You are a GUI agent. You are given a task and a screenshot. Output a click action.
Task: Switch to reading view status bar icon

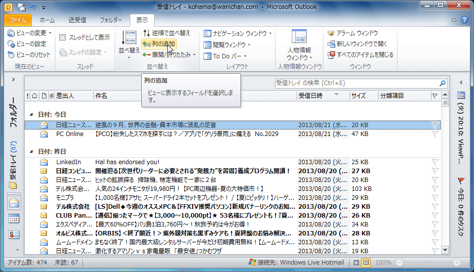point(366,263)
